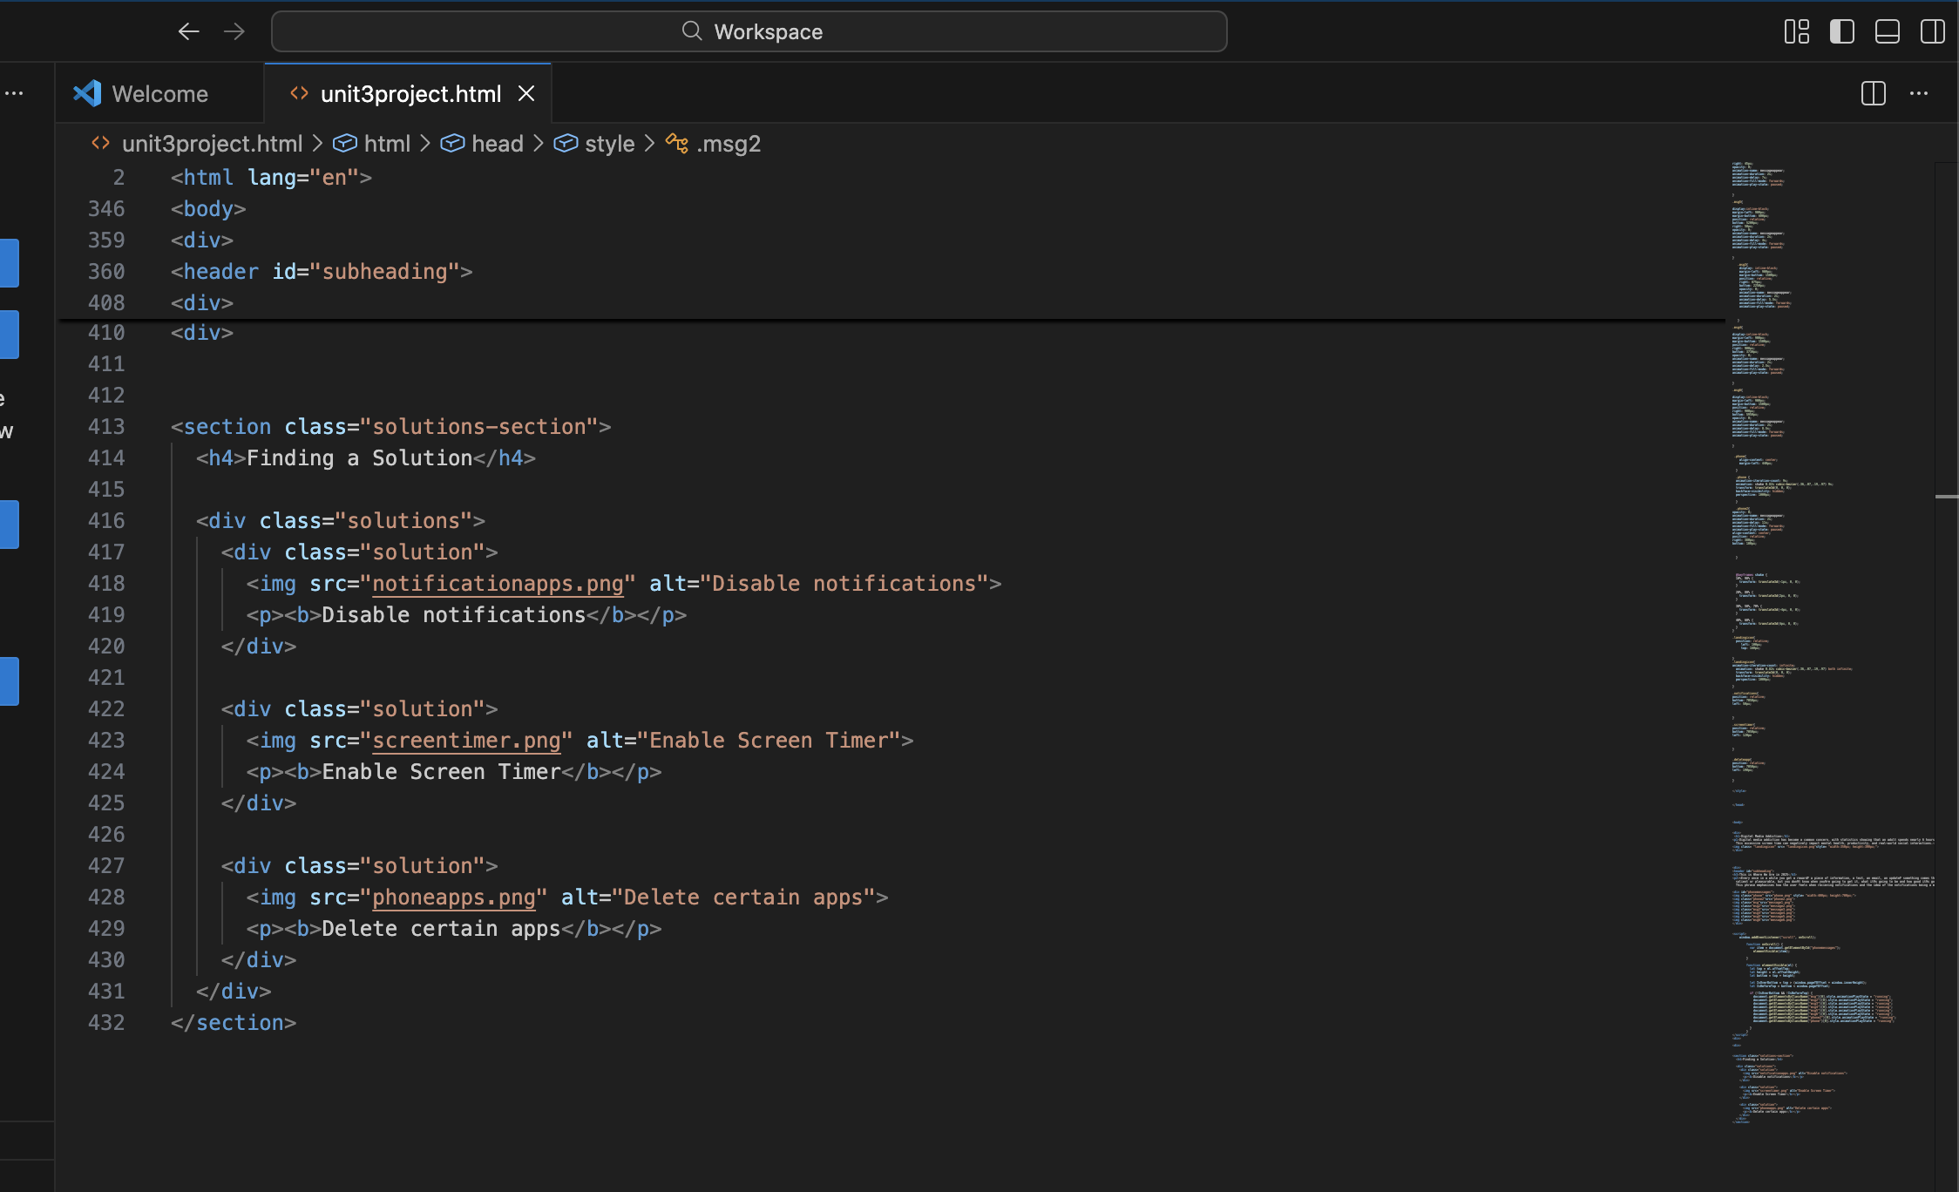Toggle primary side bar visibility
Image resolution: width=1959 pixels, height=1192 pixels.
[x=1841, y=32]
